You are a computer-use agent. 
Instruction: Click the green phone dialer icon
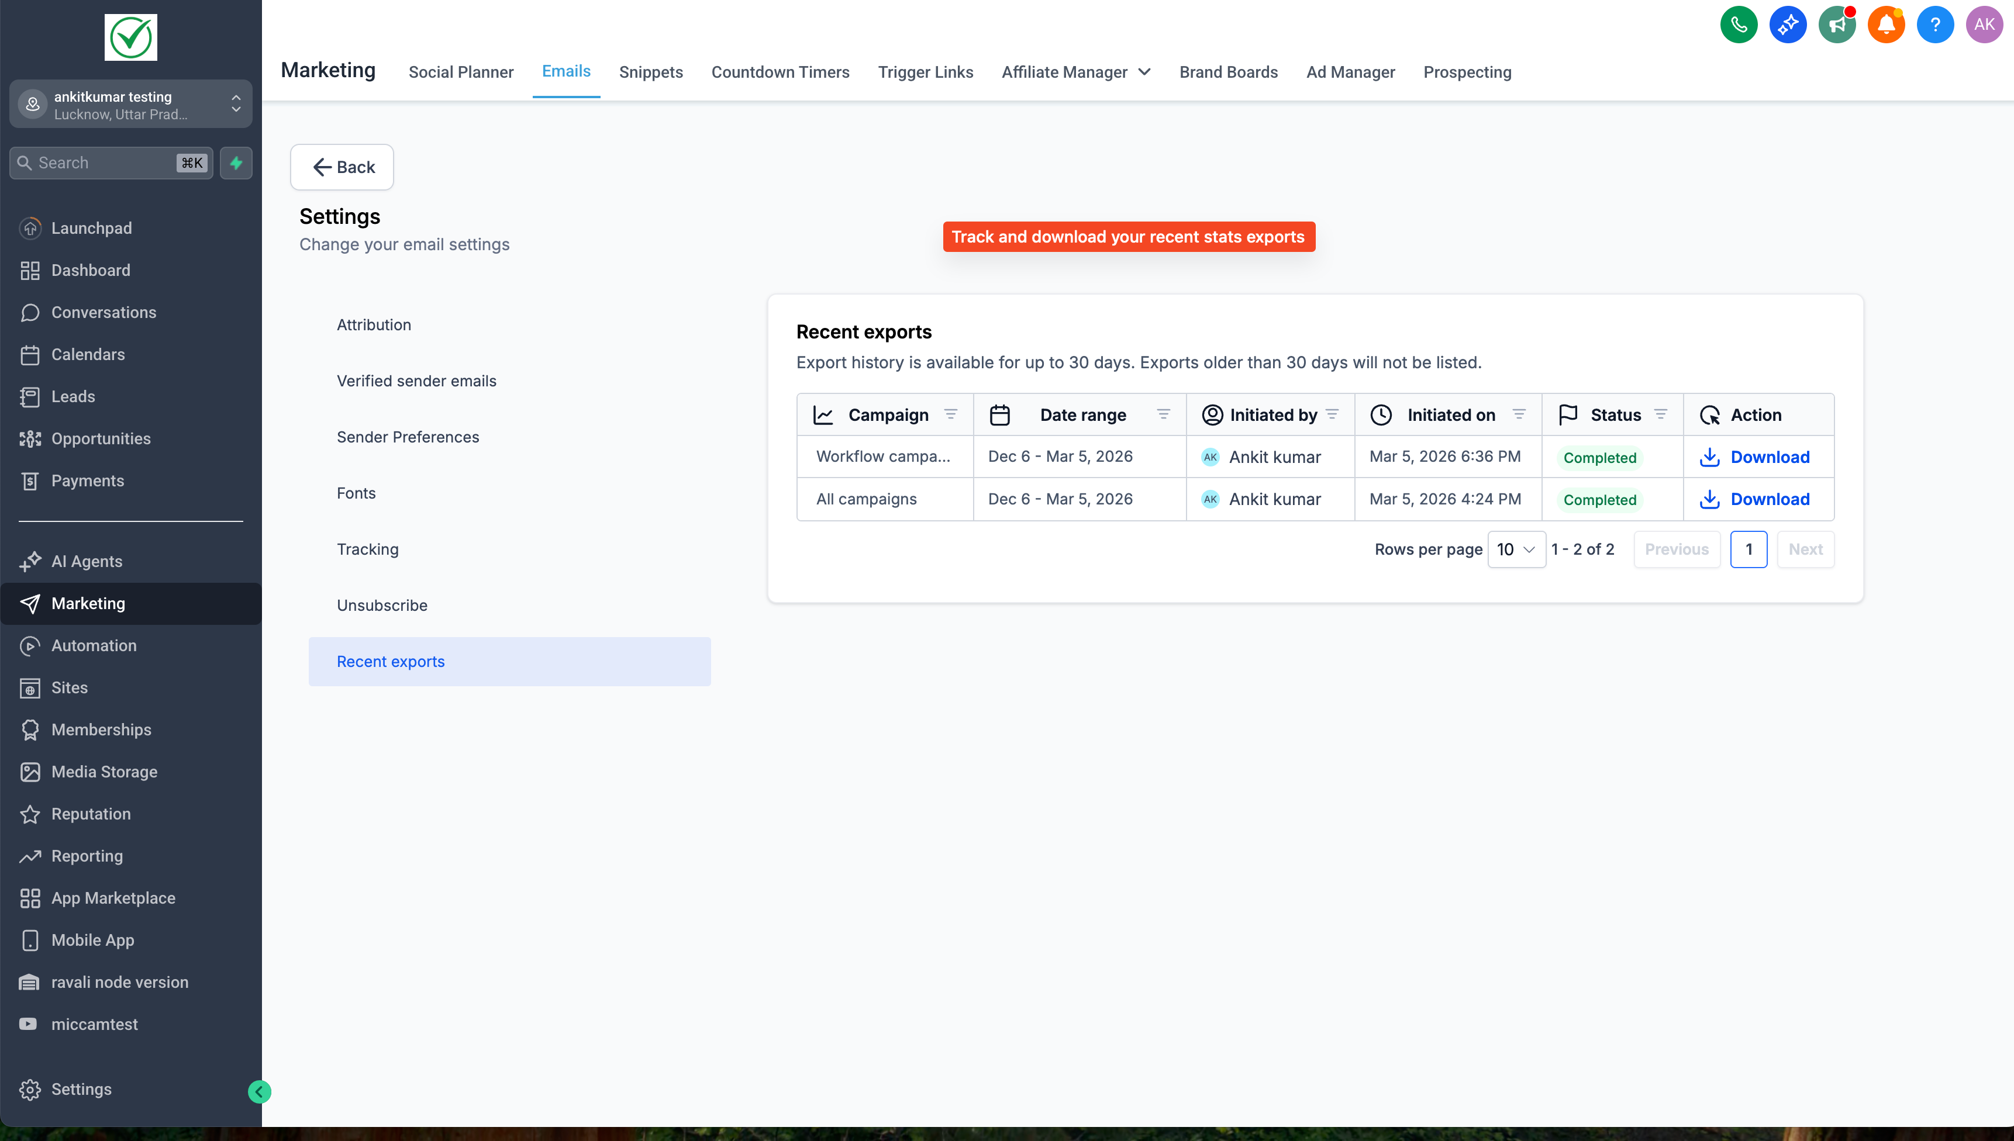tap(1738, 25)
